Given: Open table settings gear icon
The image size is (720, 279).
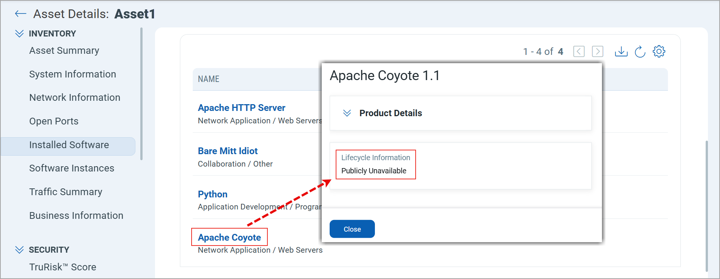Looking at the screenshot, I should pyautogui.click(x=659, y=52).
